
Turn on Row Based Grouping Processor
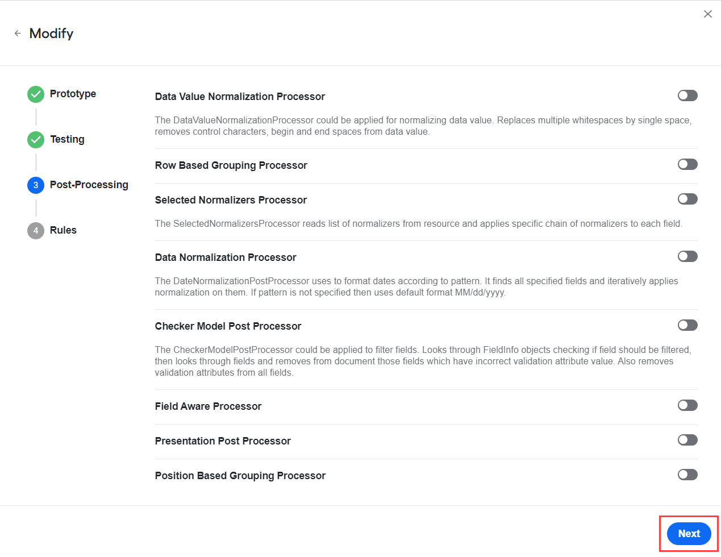tap(687, 164)
